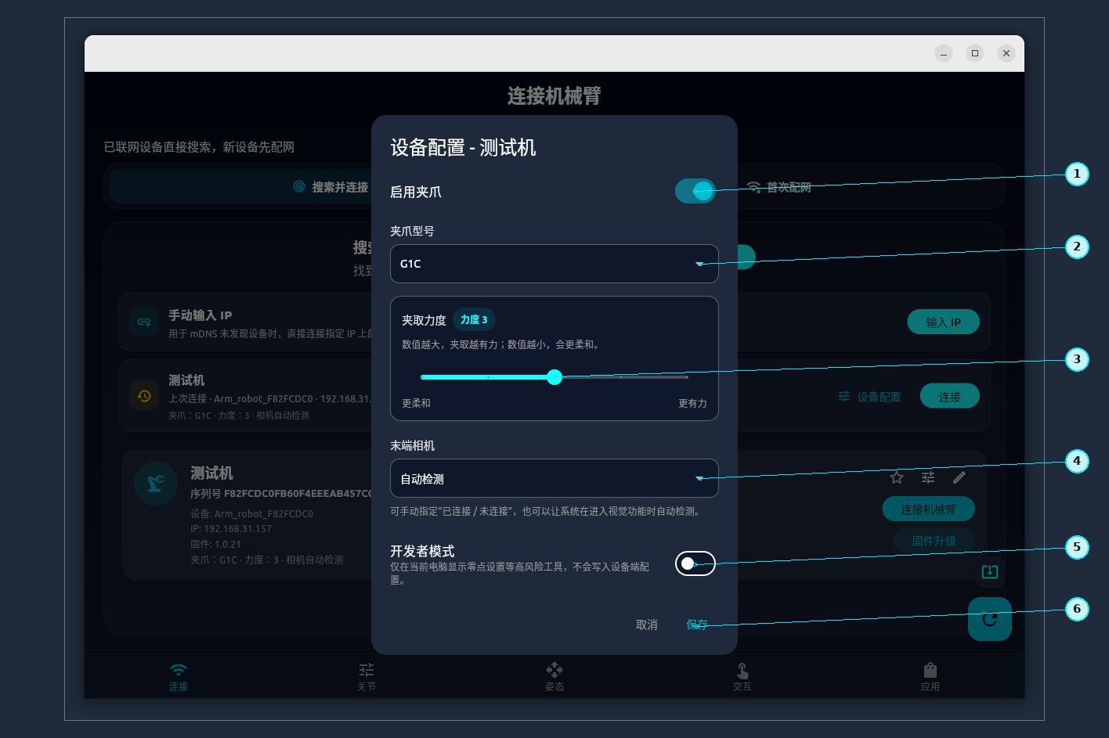Open 设备配置 link in recent connection row

pyautogui.click(x=869, y=397)
